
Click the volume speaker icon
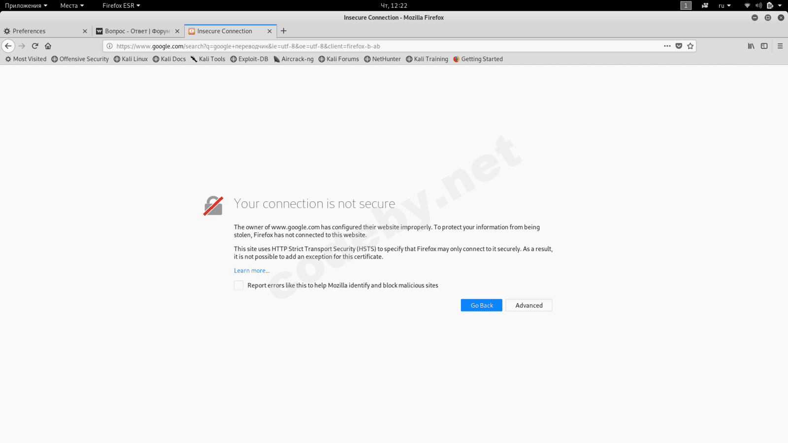pos(758,5)
